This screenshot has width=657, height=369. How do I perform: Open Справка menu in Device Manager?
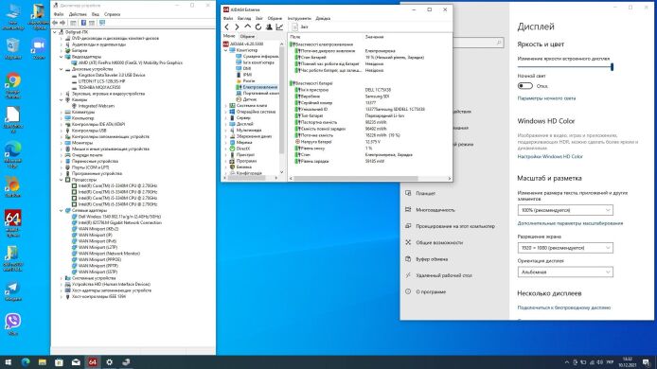point(112,14)
